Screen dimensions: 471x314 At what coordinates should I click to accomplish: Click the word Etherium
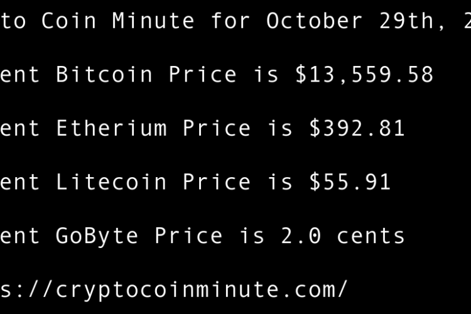coord(111,129)
